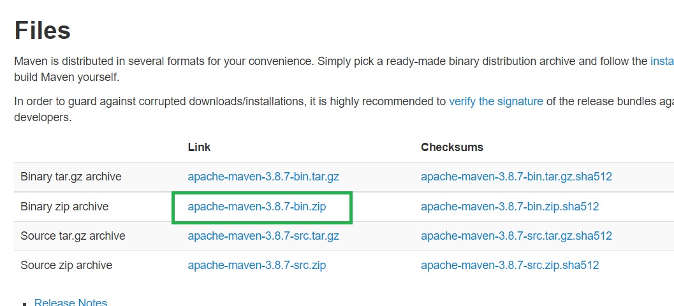This screenshot has height=306, width=674.
Task: Click the Checksums column header
Action: 451,147
